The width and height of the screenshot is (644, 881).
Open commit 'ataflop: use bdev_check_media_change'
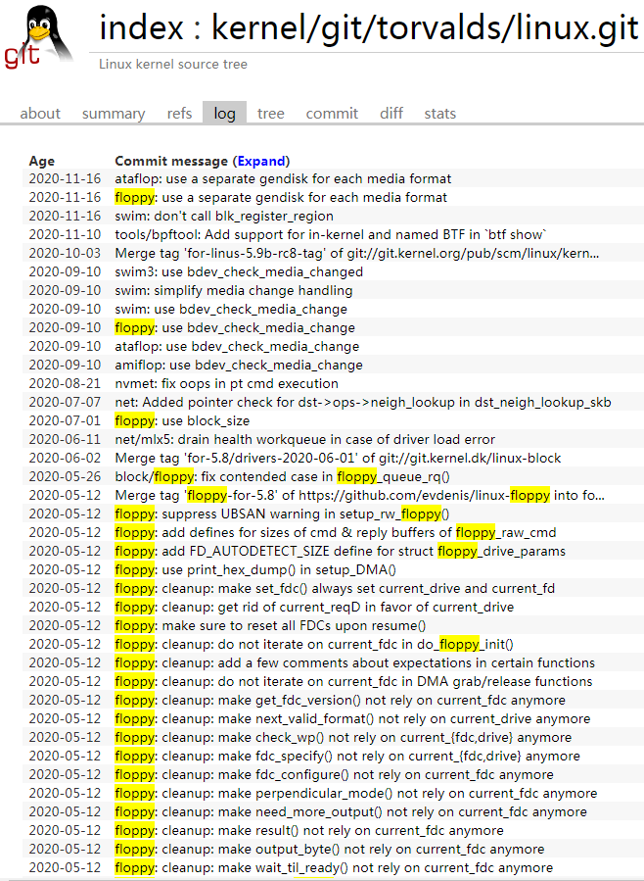[237, 346]
